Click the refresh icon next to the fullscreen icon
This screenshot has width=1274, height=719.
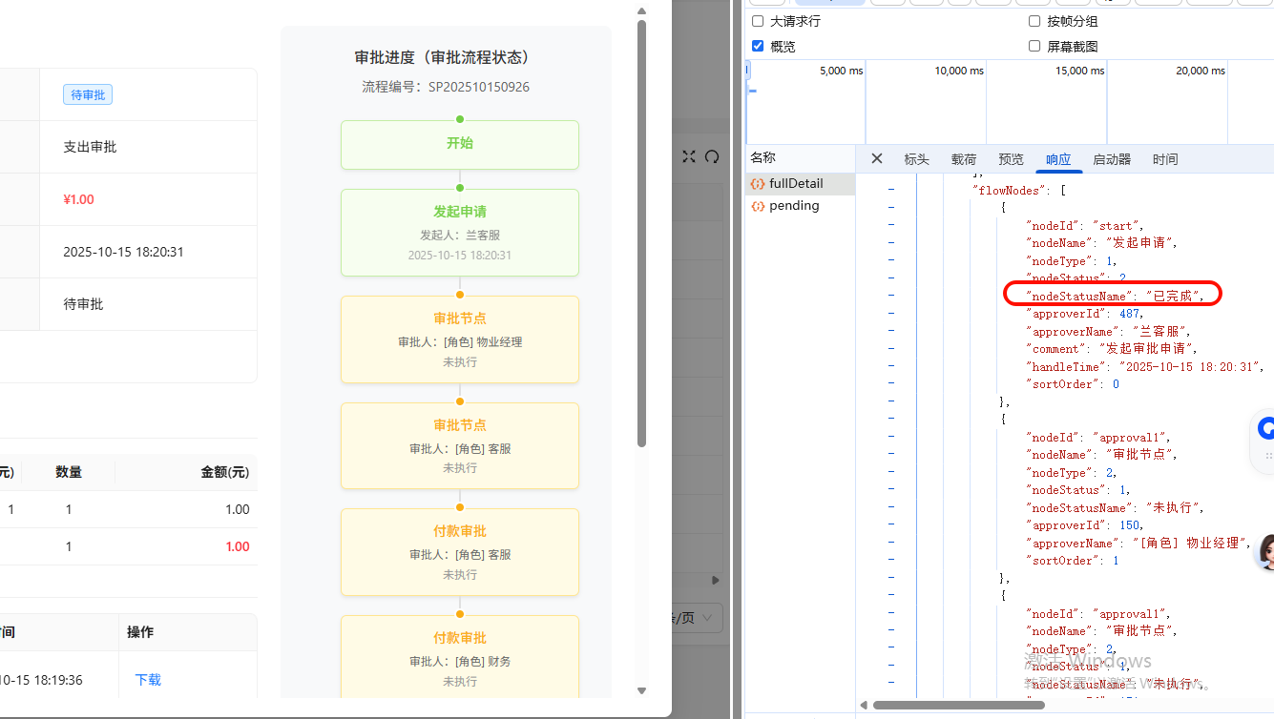(712, 156)
